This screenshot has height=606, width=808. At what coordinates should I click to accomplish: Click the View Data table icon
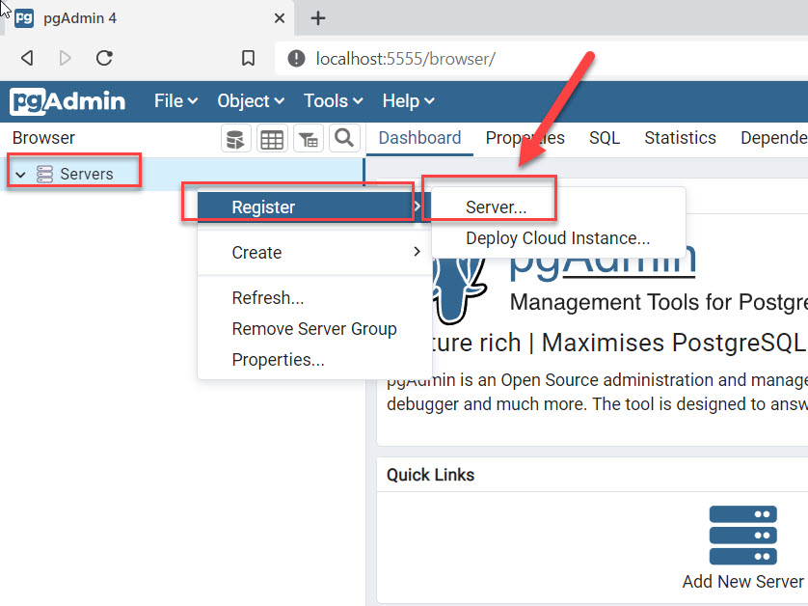(272, 139)
